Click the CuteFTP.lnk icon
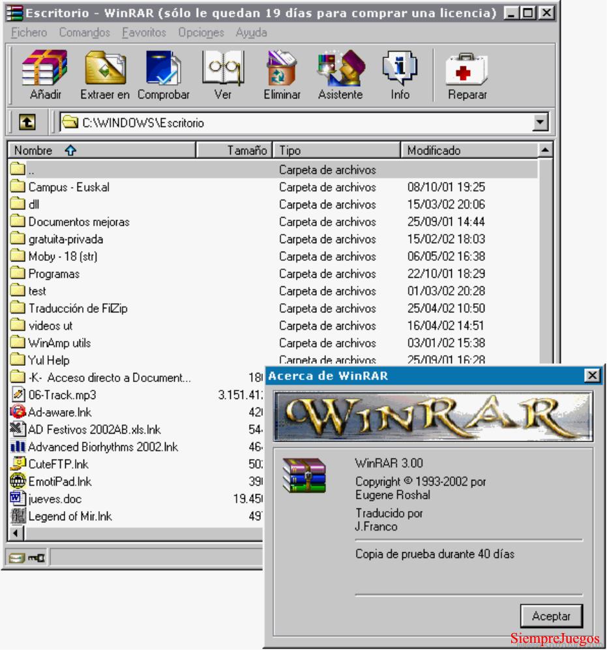Screen dimensions: 607x650 pos(18,464)
